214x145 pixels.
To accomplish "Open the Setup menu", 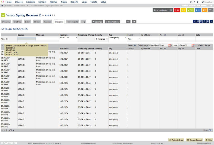I will (x=103, y=2).
